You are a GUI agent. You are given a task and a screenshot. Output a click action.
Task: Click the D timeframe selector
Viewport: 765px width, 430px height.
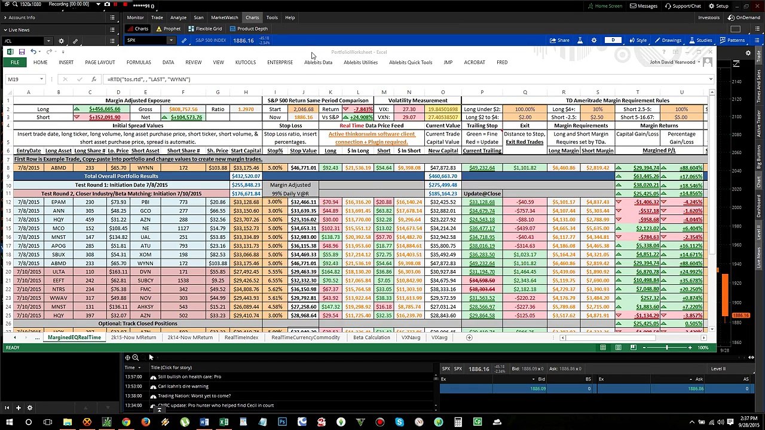point(613,40)
